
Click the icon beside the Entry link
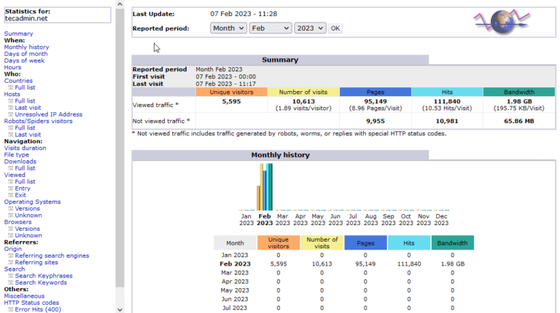click(x=11, y=189)
